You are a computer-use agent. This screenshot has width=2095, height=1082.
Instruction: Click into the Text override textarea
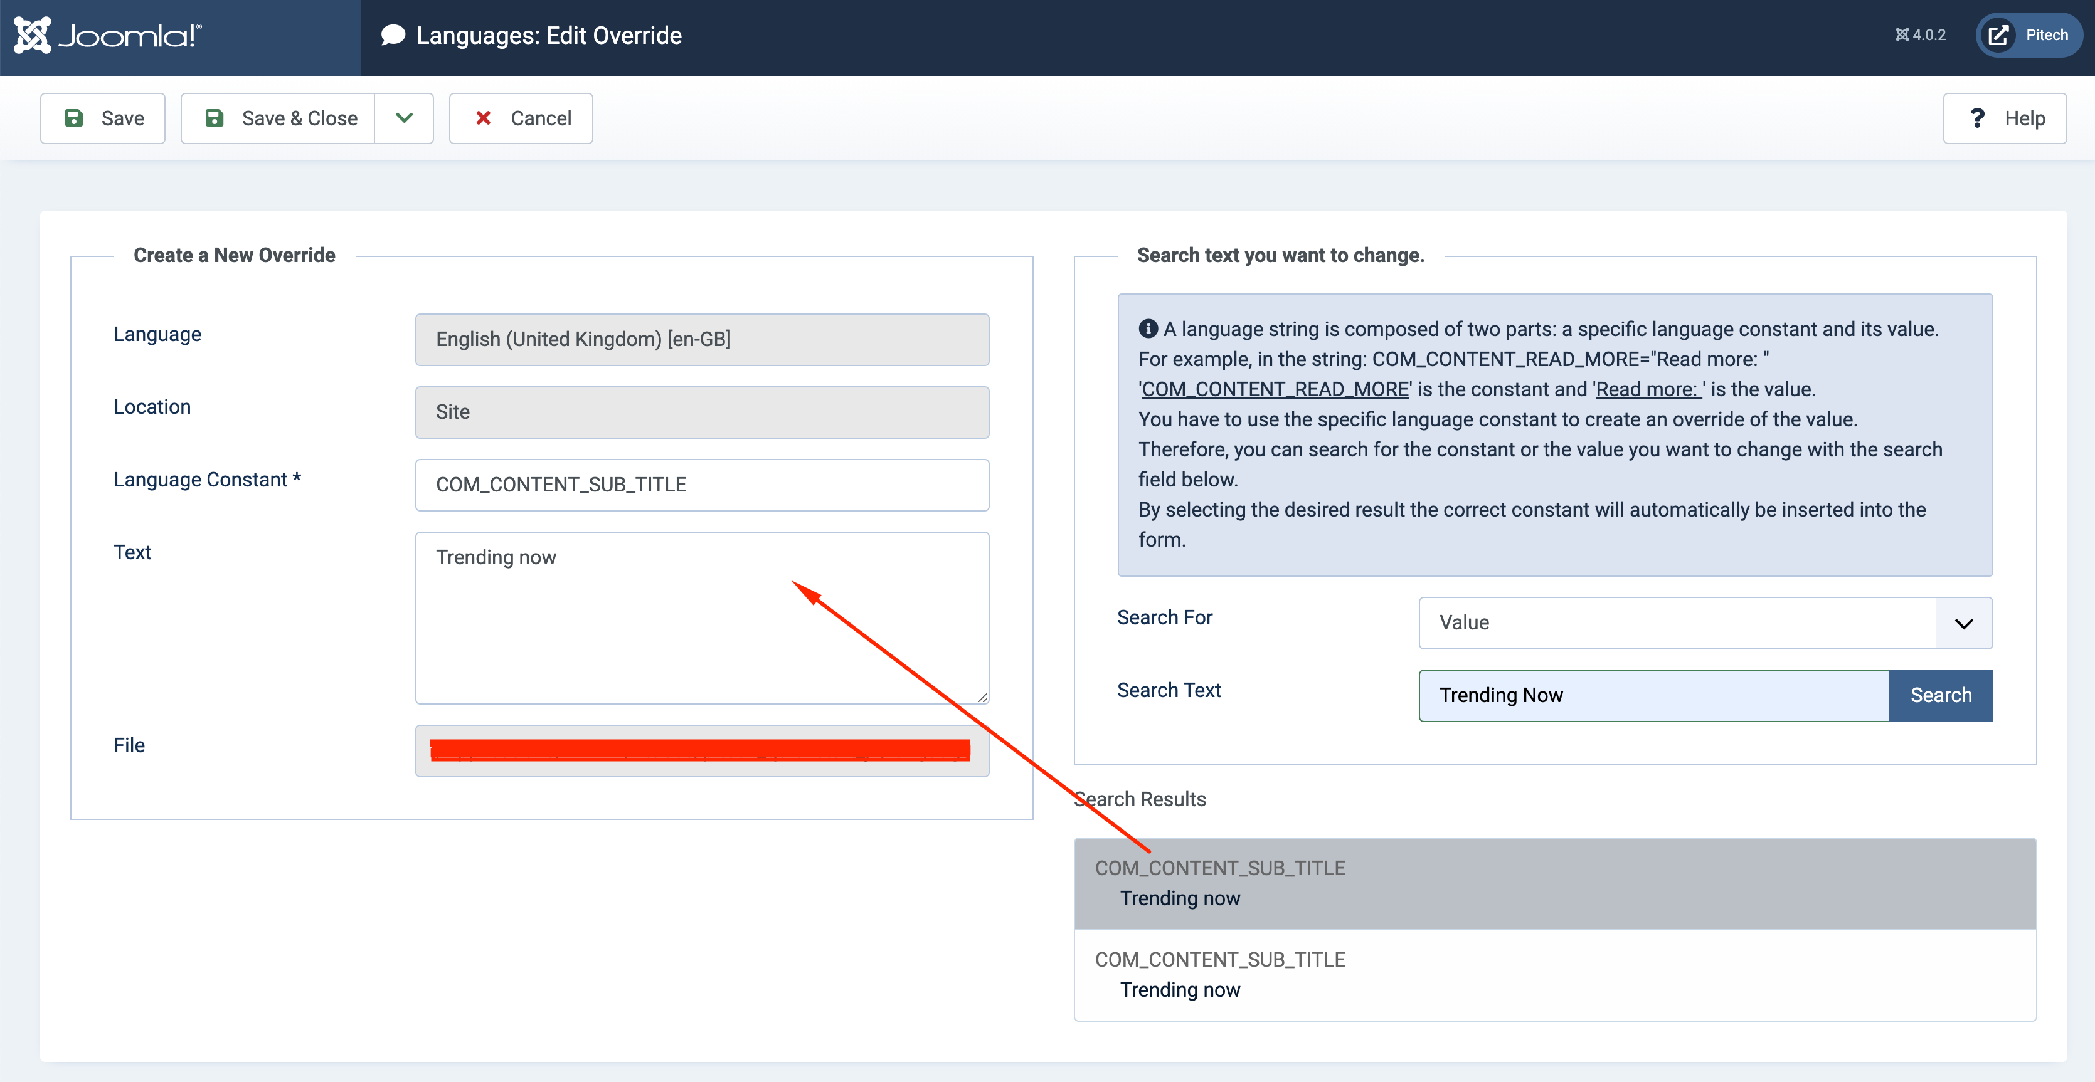(x=702, y=618)
